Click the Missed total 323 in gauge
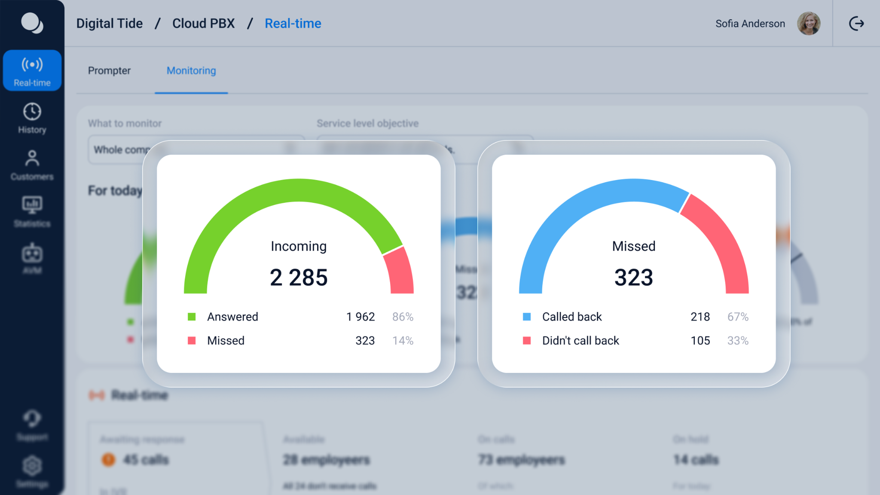Screen dimensions: 880x495 634,277
